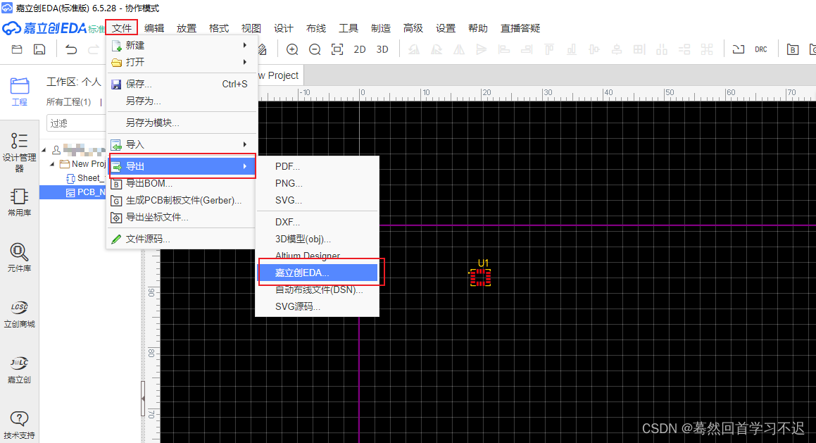The image size is (816, 443).
Task: Open the 工程 project panel
Action: pos(19,92)
